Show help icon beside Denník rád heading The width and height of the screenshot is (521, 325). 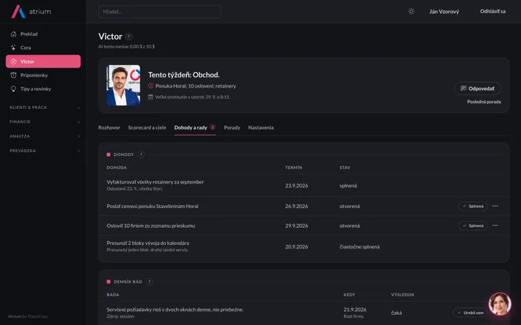[149, 282]
